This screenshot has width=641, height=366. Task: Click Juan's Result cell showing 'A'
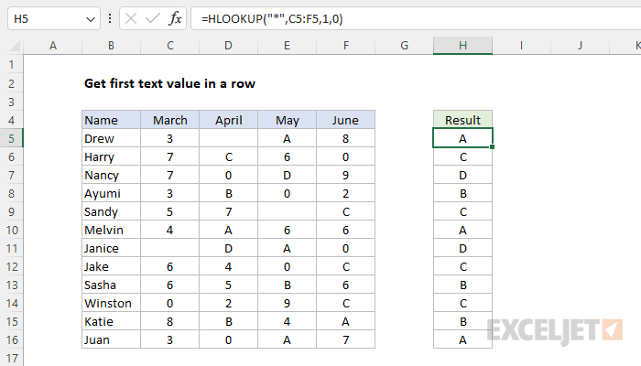pos(462,339)
